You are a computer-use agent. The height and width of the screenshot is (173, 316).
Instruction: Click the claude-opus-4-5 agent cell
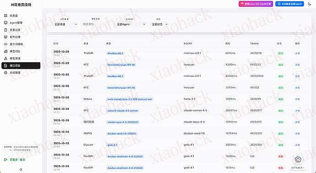(194, 122)
